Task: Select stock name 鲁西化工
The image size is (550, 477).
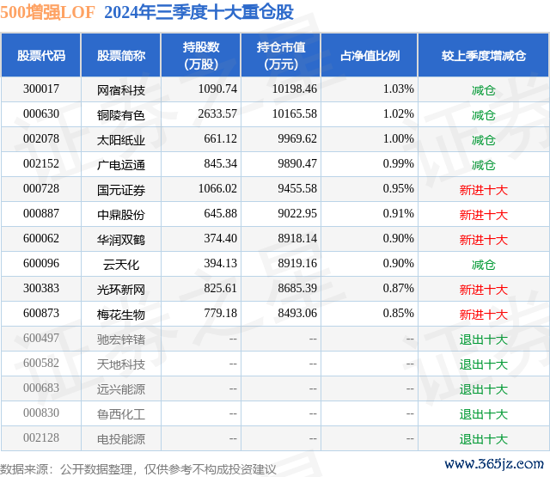Action: point(121,414)
